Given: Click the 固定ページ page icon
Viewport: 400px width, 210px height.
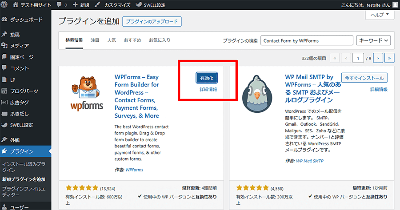Looking at the screenshot, I should (x=4, y=57).
